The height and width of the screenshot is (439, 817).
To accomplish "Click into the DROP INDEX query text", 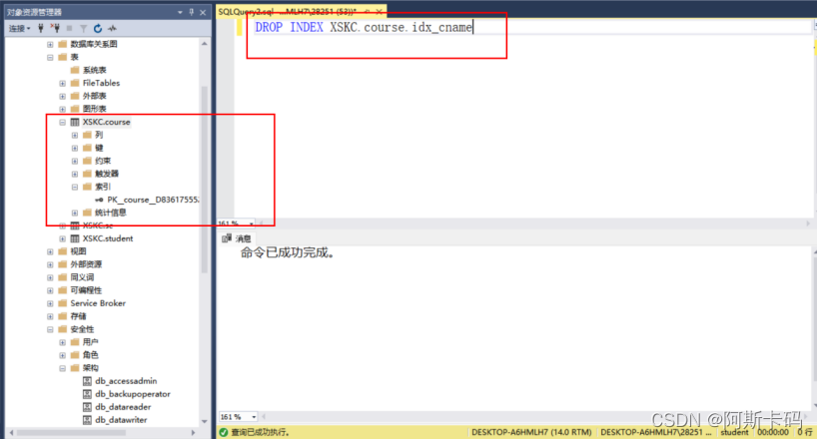I will pos(364,27).
